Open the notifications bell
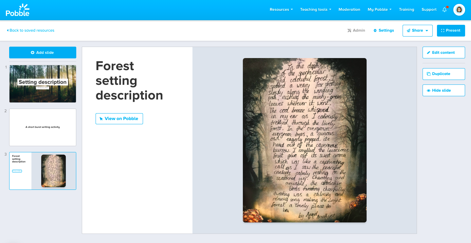Image resolution: width=471 pixels, height=243 pixels. click(444, 10)
